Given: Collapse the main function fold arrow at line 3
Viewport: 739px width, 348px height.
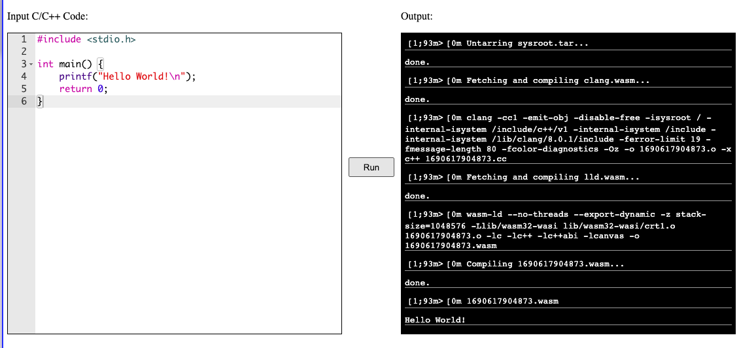Looking at the screenshot, I should click(x=31, y=64).
